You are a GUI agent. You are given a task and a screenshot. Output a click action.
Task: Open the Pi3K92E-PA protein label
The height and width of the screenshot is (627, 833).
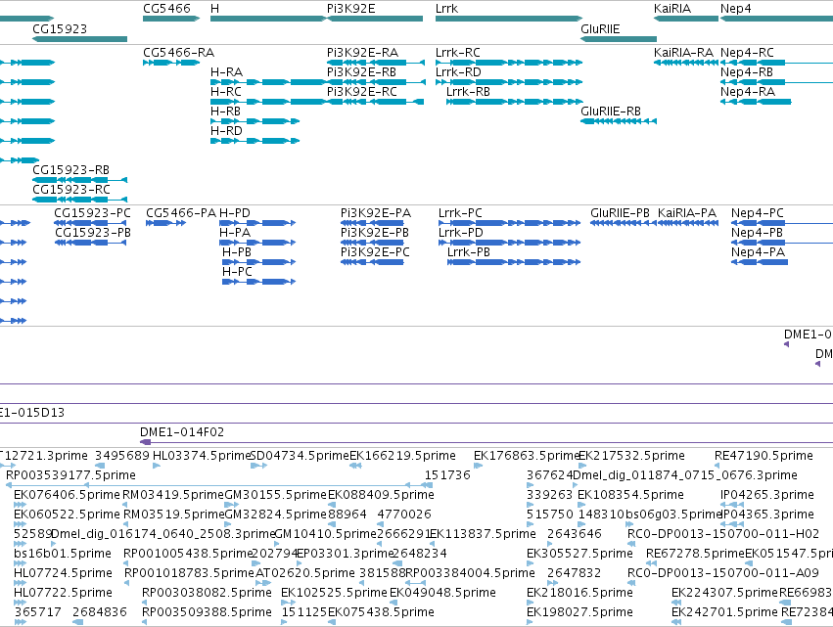[x=376, y=213]
